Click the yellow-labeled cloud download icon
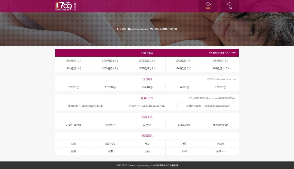 208,6
